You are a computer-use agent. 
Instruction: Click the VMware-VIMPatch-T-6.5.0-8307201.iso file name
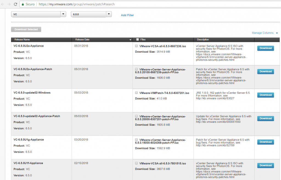click(164, 93)
